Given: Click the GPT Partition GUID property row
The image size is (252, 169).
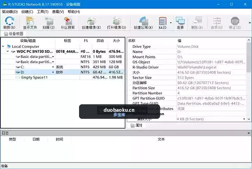Looking at the screenshot, I should coord(187,98).
